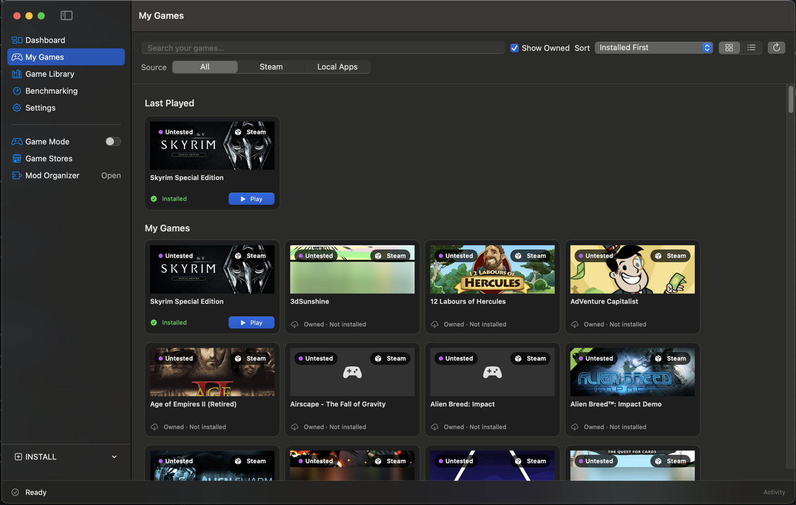
Task: Click the vertical scrollbar of games list
Action: click(x=791, y=99)
